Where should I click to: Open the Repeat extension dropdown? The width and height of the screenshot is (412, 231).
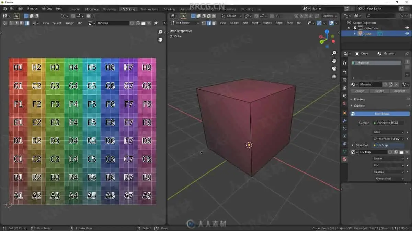pyautogui.click(x=388, y=172)
